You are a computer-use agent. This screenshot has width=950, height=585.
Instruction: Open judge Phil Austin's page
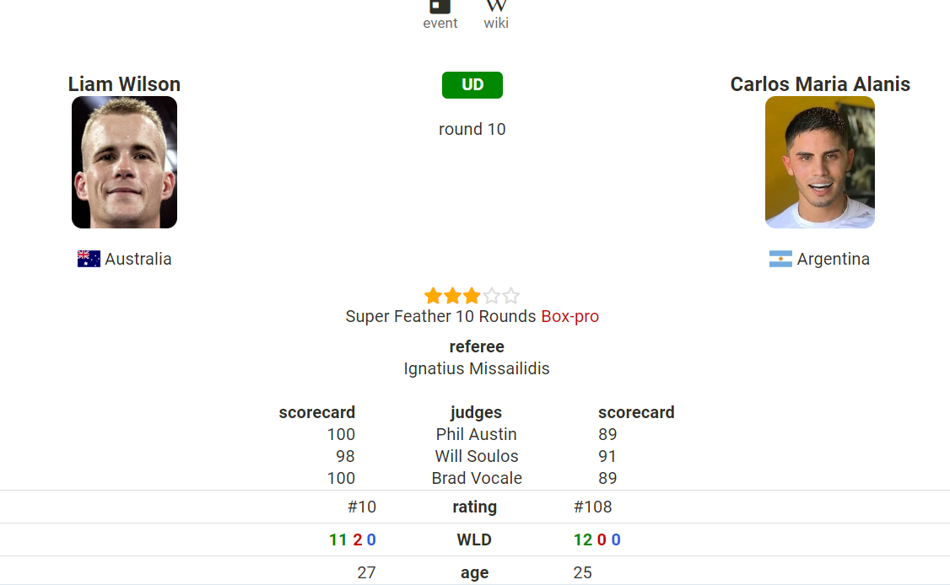tap(476, 434)
